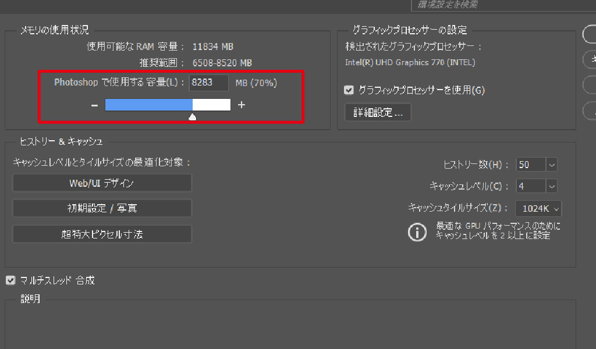Click the plus icon to increase Photoshop memory

coord(242,105)
